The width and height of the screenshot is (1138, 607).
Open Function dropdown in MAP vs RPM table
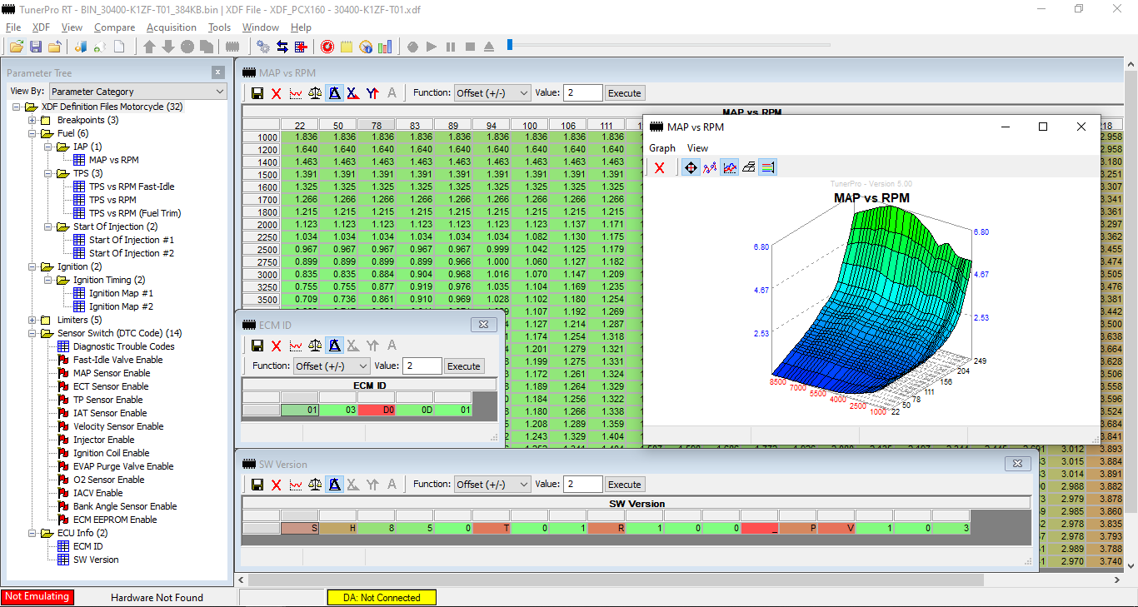coord(492,93)
